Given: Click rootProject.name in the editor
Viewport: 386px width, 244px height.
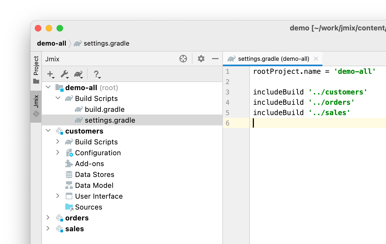Looking at the screenshot, I should coord(287,71).
